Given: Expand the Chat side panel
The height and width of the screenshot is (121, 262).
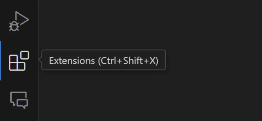Looking at the screenshot, I should click(x=19, y=100).
